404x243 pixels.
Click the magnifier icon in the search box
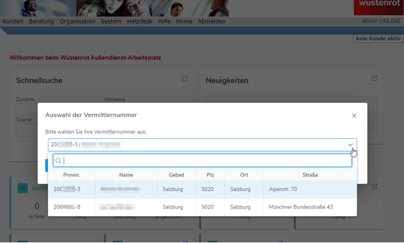point(59,161)
